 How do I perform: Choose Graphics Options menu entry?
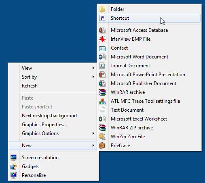53,133
